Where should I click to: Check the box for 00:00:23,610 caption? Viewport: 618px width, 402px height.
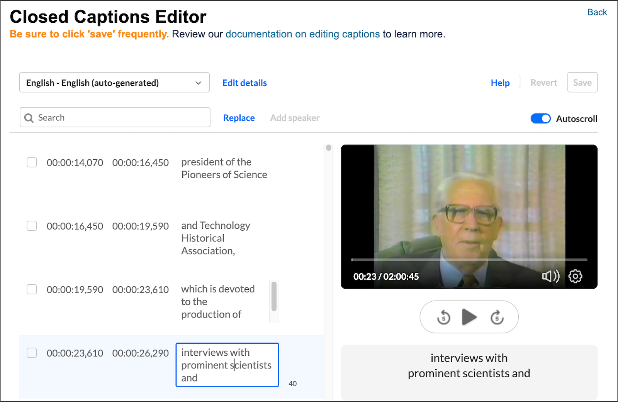[32, 353]
